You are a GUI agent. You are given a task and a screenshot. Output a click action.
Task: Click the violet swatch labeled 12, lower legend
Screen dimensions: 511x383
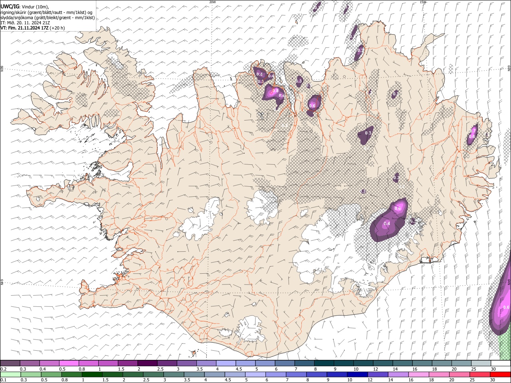(378, 374)
